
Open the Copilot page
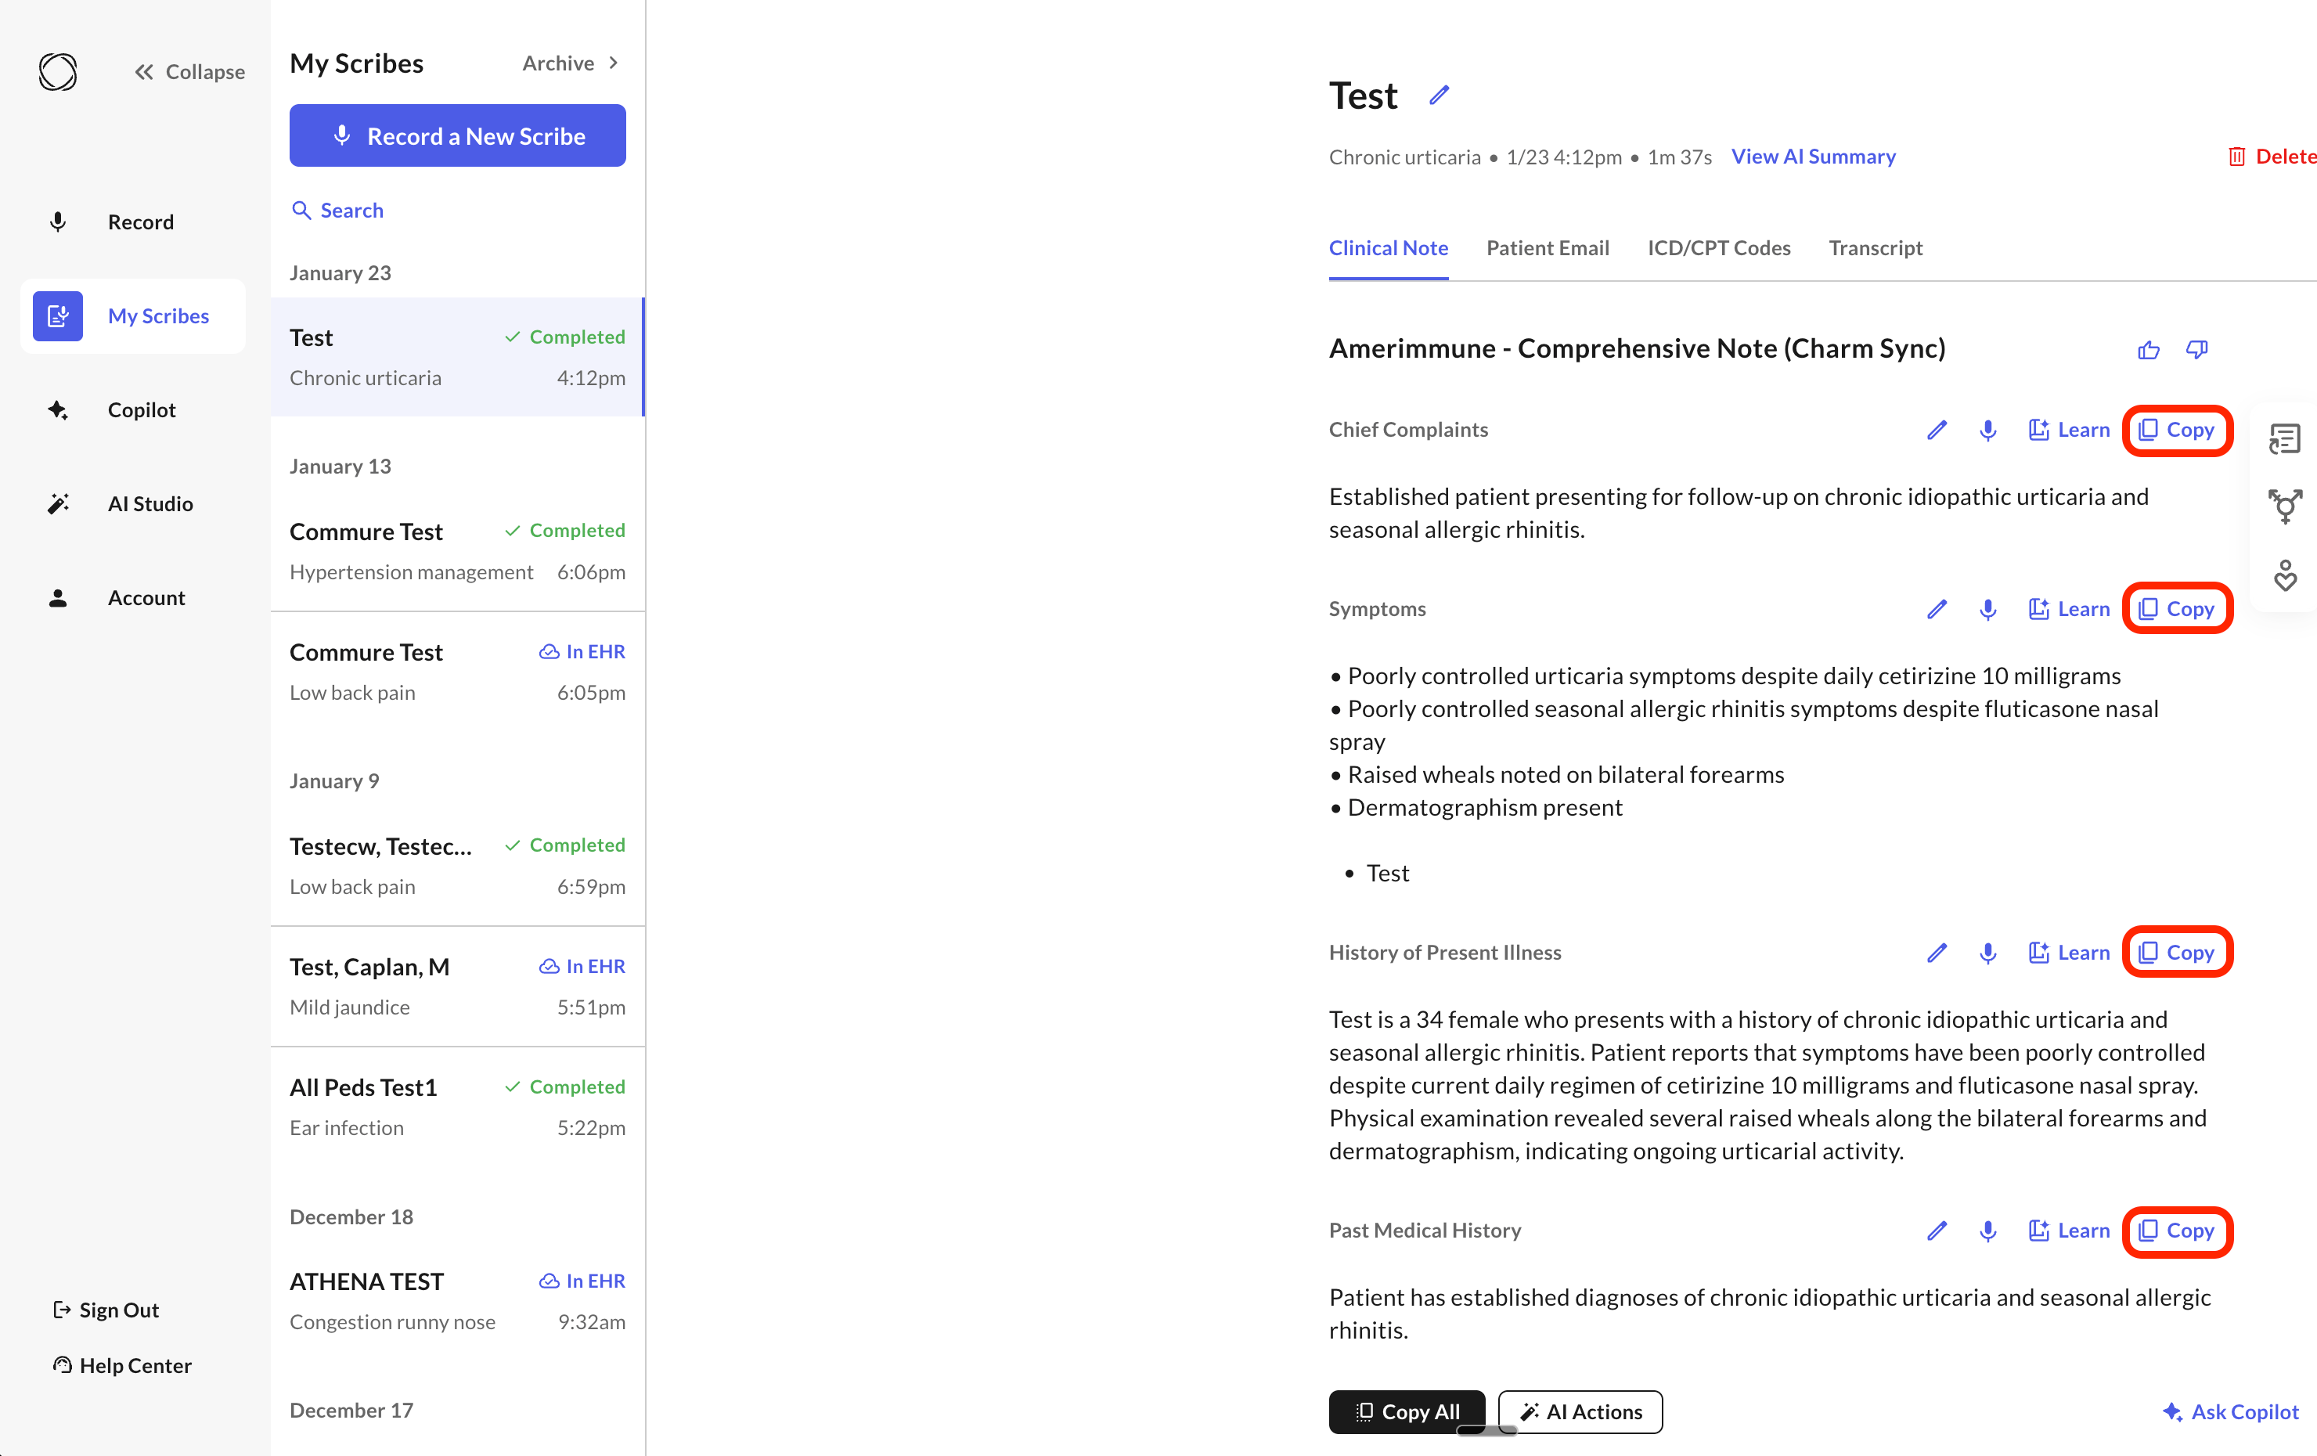pyautogui.click(x=133, y=410)
